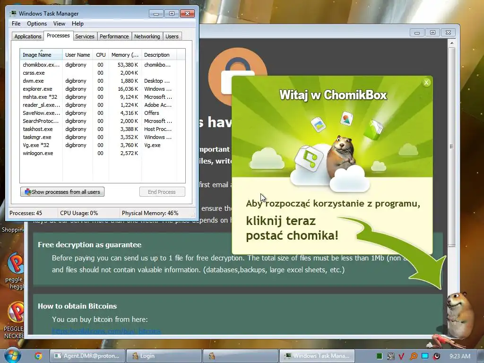Screen dimensions: 484x363
Task: Switch to the Networking tab
Action: coord(147,36)
